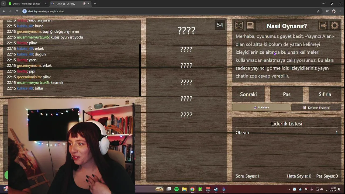Expand the tab search dropdown

[4, 4]
